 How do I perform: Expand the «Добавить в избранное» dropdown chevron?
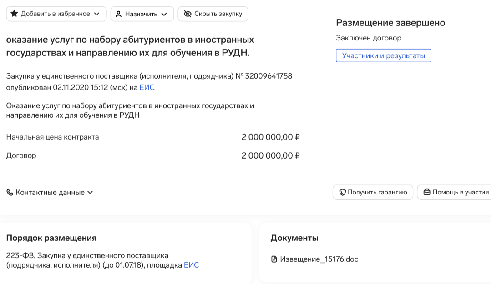click(96, 14)
